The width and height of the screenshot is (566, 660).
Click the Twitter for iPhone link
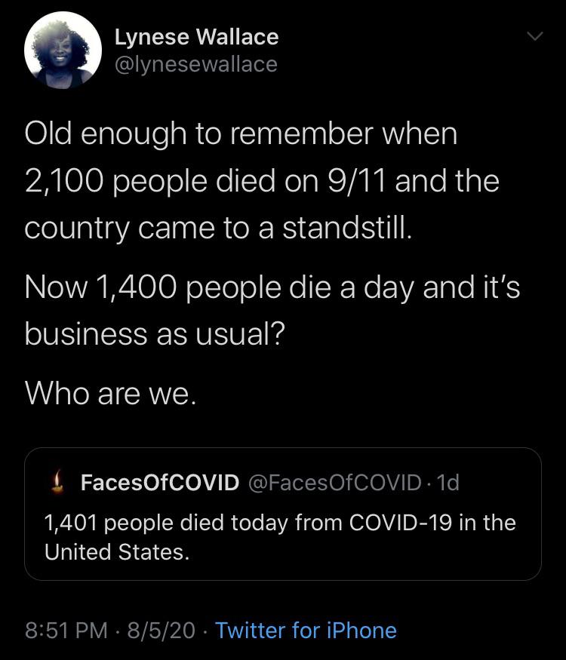click(306, 630)
